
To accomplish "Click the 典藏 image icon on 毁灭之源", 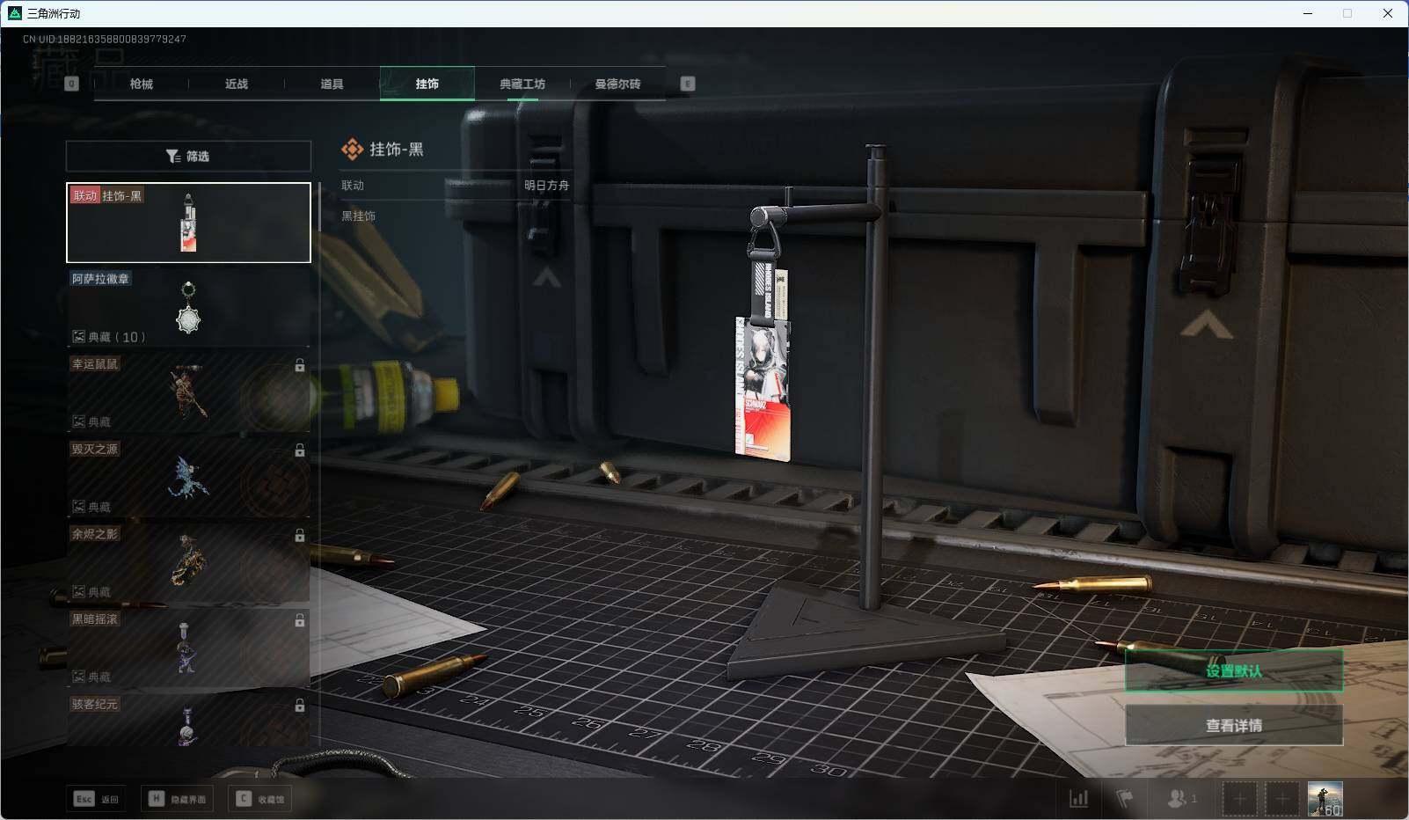I will [78, 508].
